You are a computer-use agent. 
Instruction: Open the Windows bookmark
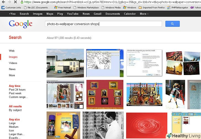[129, 7]
